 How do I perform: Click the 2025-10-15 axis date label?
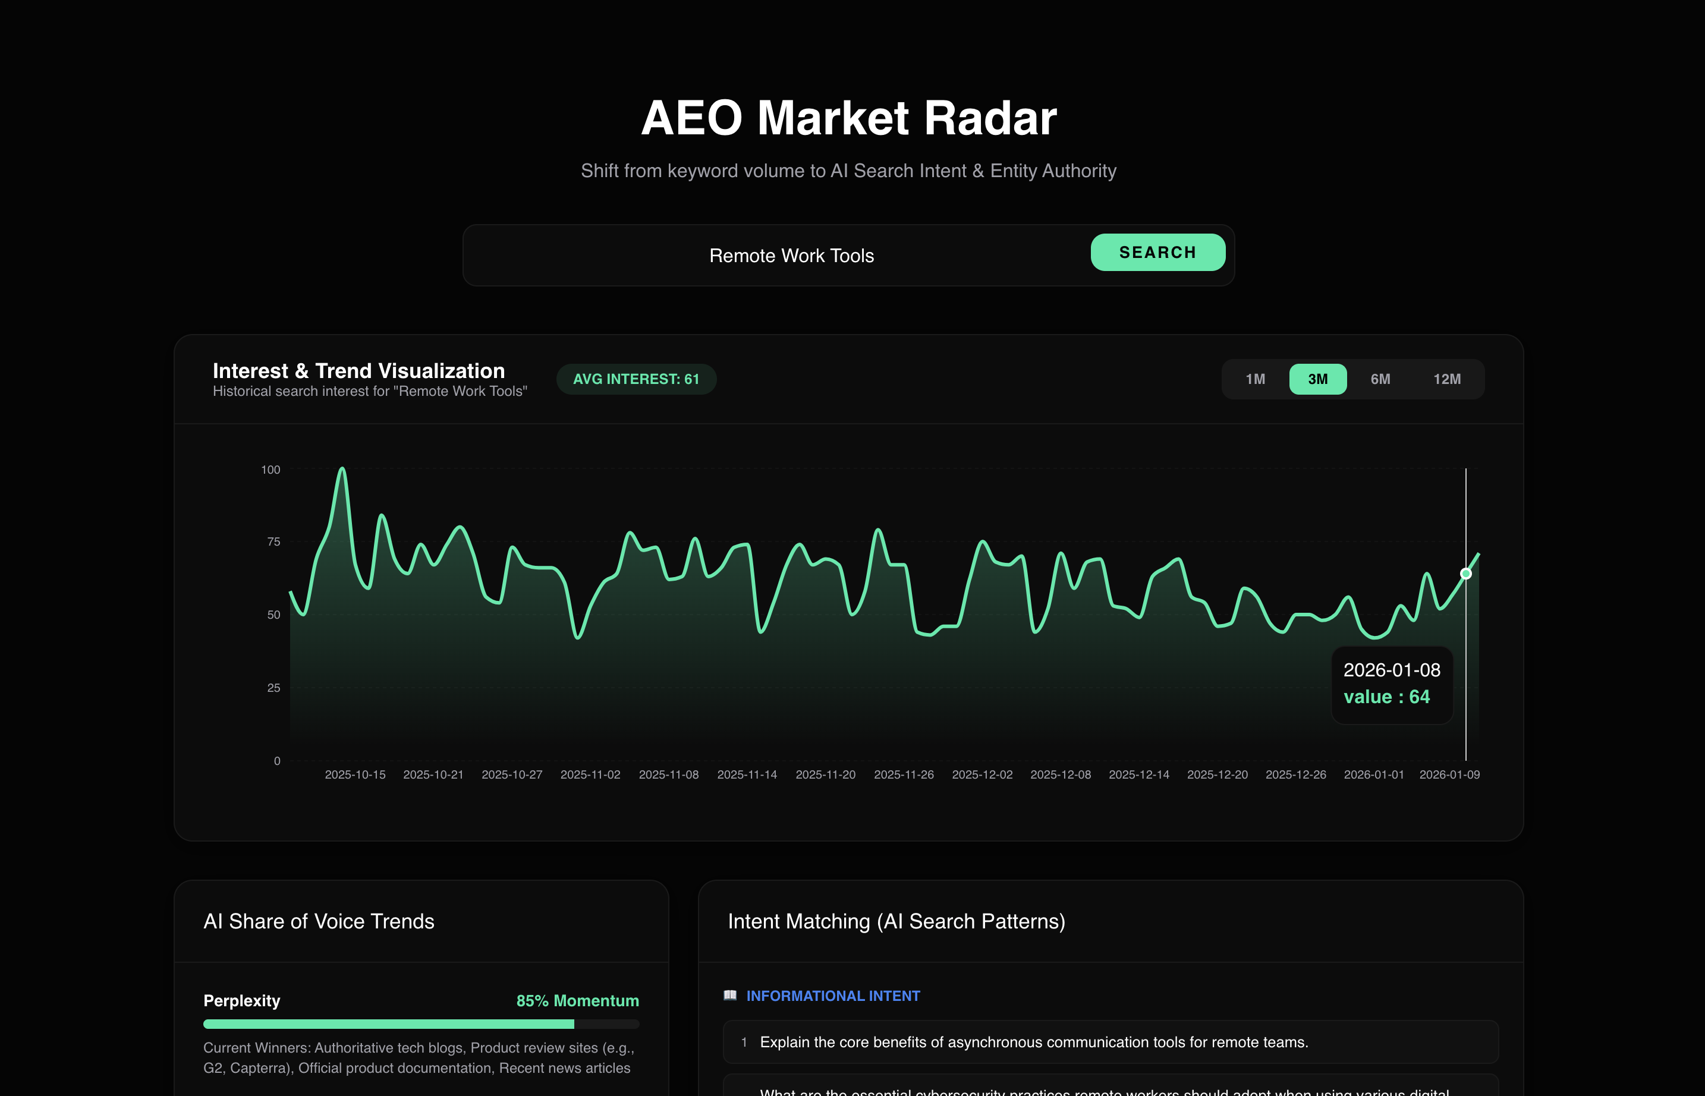click(354, 774)
